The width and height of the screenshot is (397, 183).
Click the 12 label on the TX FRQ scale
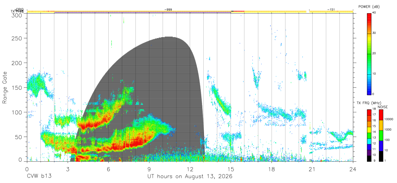(x=374, y=144)
